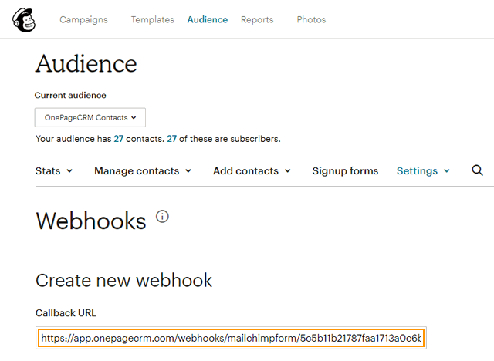The width and height of the screenshot is (494, 361).
Task: Click the 'Current audience' label
Action: [x=70, y=95]
